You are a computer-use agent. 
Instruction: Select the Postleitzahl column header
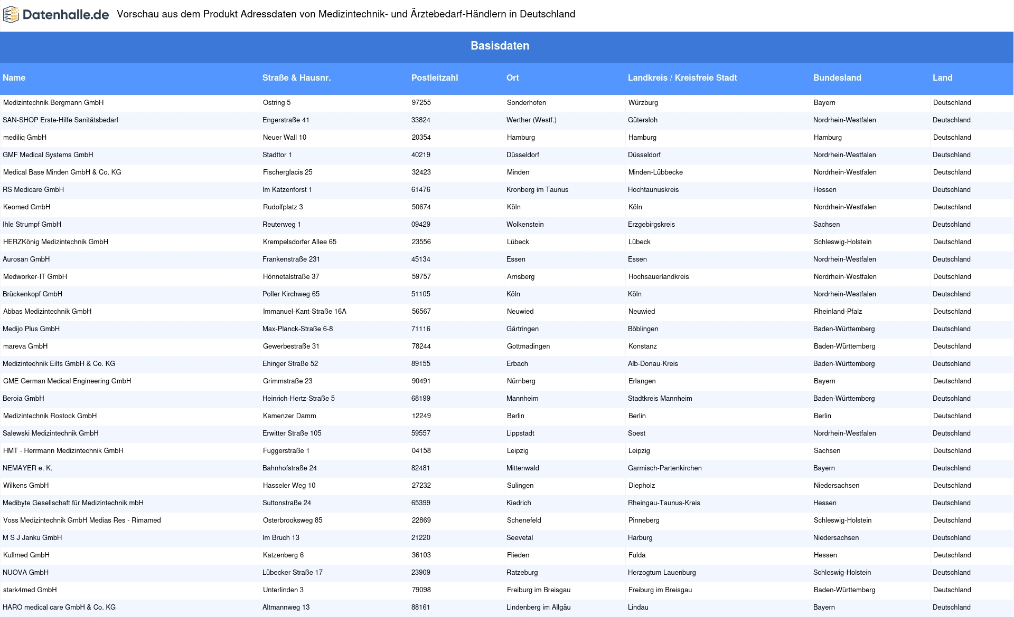pyautogui.click(x=435, y=78)
